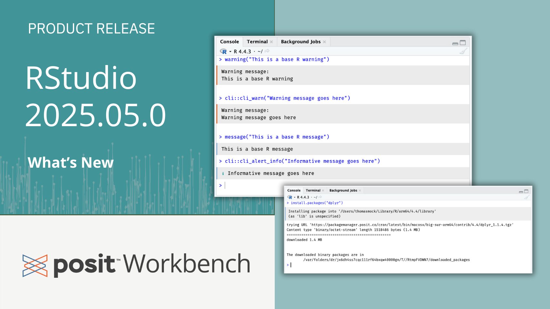This screenshot has width=550, height=309.
Task: Clear the warnings console with the broom icon
Action: (463, 51)
